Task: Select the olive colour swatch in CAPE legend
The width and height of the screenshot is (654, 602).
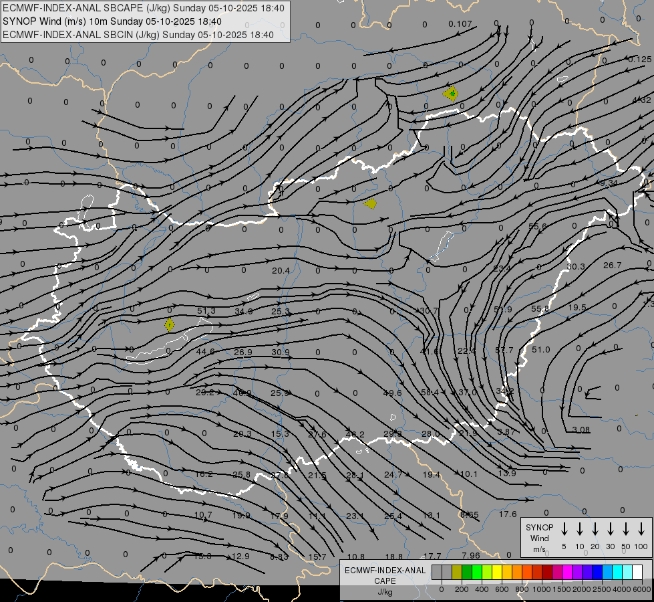Action: pyautogui.click(x=457, y=572)
